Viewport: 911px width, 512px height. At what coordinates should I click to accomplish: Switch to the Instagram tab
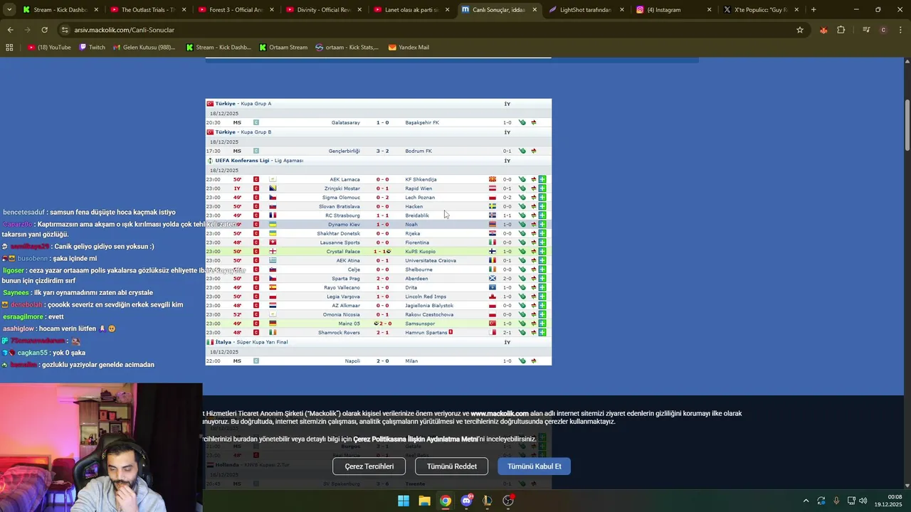[x=674, y=10]
